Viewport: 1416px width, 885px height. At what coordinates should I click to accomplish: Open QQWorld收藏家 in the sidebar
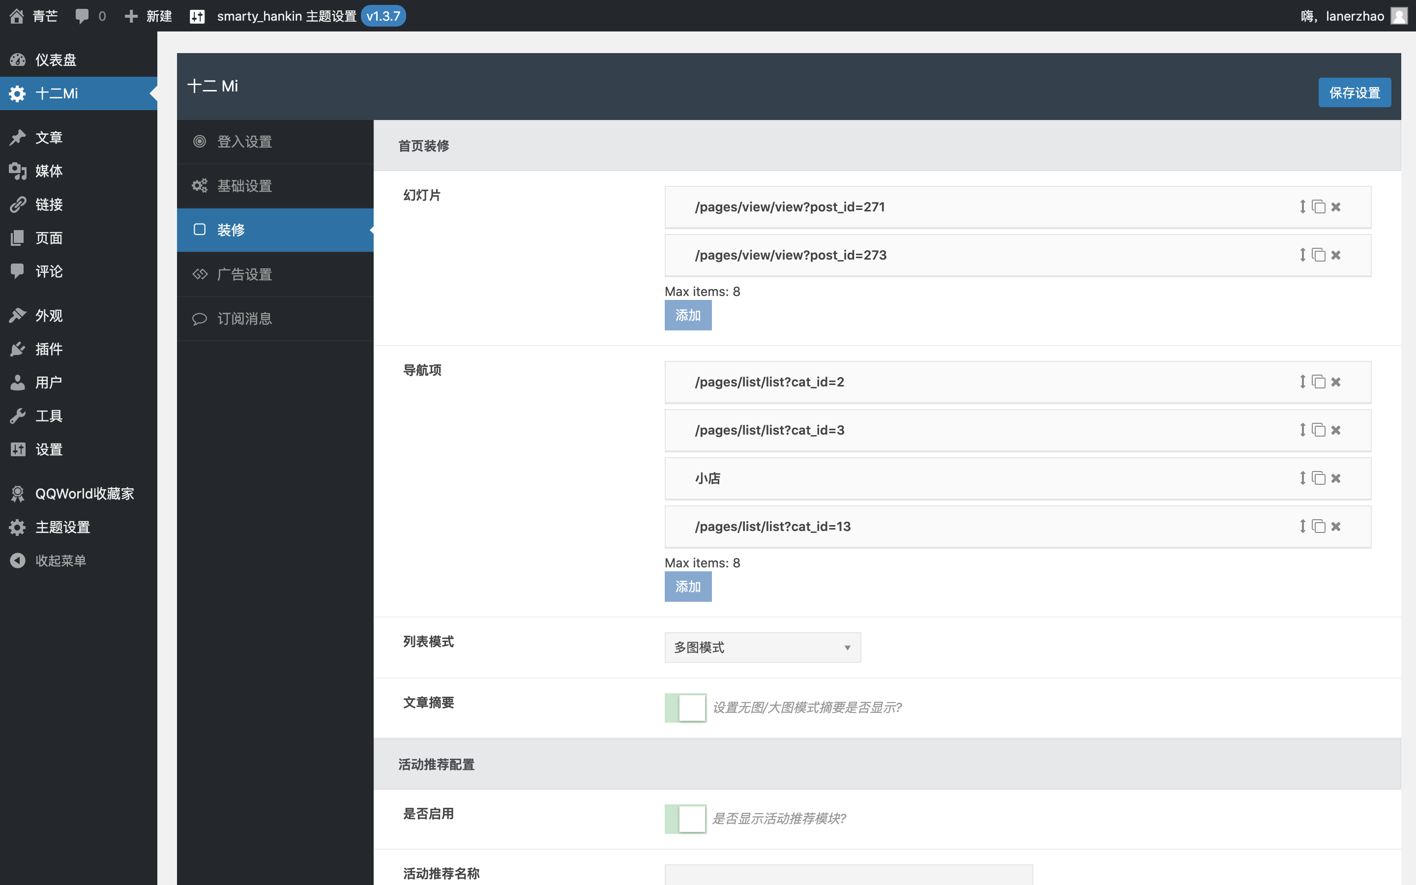[x=78, y=494]
